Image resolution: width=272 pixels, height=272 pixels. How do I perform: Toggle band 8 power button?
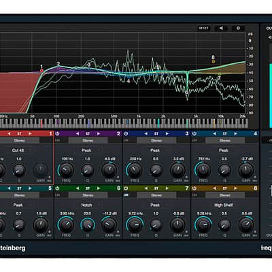[194, 188]
